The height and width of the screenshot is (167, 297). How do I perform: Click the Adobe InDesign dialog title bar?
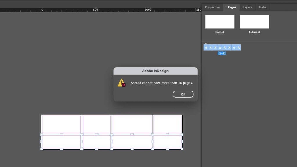[x=155, y=71]
